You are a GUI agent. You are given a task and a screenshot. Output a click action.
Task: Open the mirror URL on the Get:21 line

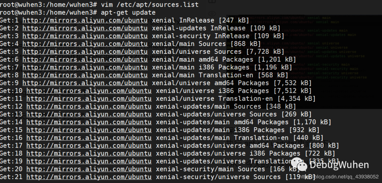point(89,177)
